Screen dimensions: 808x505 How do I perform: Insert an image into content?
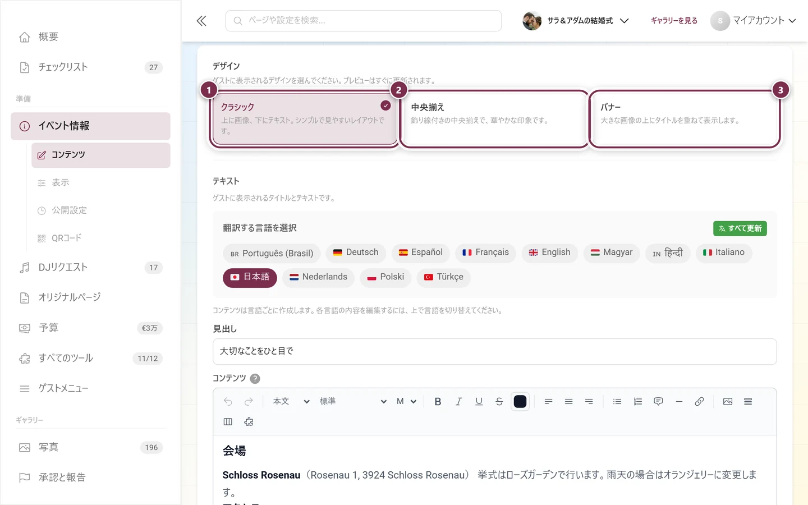pos(728,401)
